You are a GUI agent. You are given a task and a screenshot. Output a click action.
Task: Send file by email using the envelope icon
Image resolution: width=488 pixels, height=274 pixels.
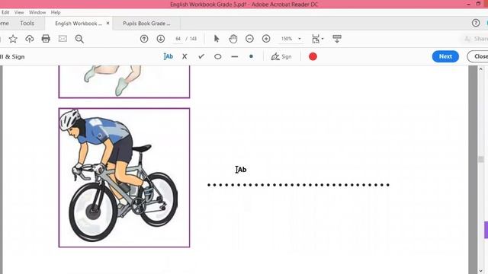point(63,39)
